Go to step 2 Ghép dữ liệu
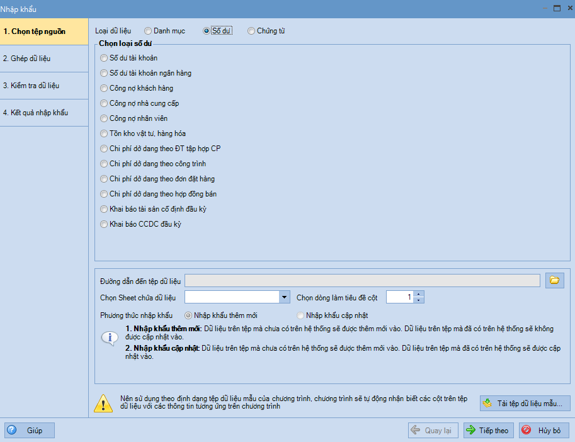The width and height of the screenshot is (575, 442). coord(44,59)
